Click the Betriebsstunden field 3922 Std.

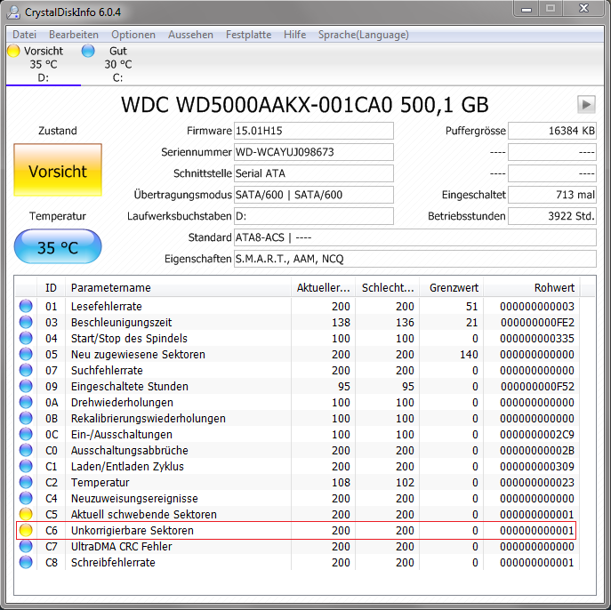[552, 216]
